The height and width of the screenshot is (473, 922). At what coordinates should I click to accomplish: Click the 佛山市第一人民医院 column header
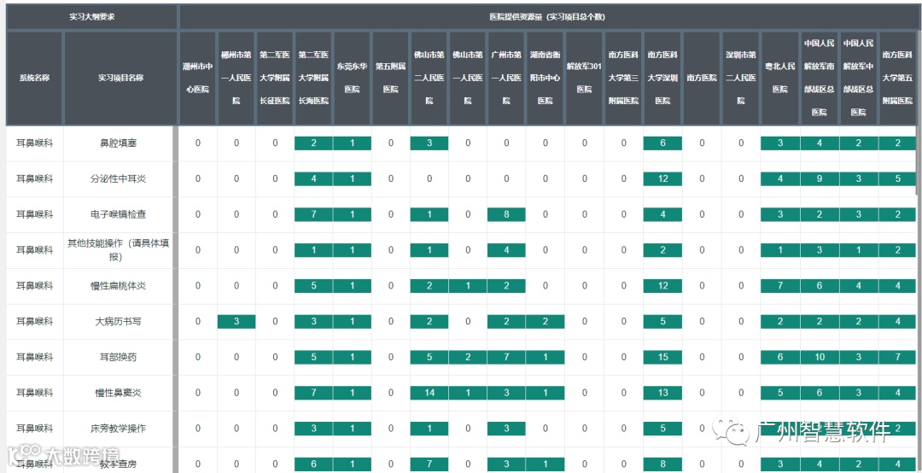point(468,78)
